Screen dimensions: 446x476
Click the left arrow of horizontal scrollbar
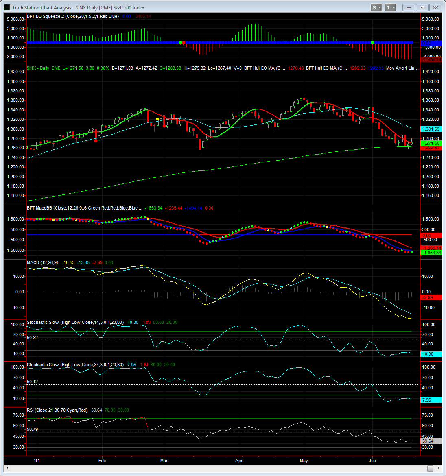(x=7, y=468)
